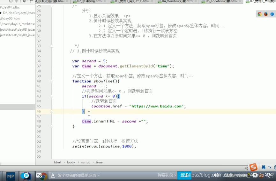The width and height of the screenshot is (276, 181).
Task: Close the 06_Location对象.html tab
Action: (240, 1)
